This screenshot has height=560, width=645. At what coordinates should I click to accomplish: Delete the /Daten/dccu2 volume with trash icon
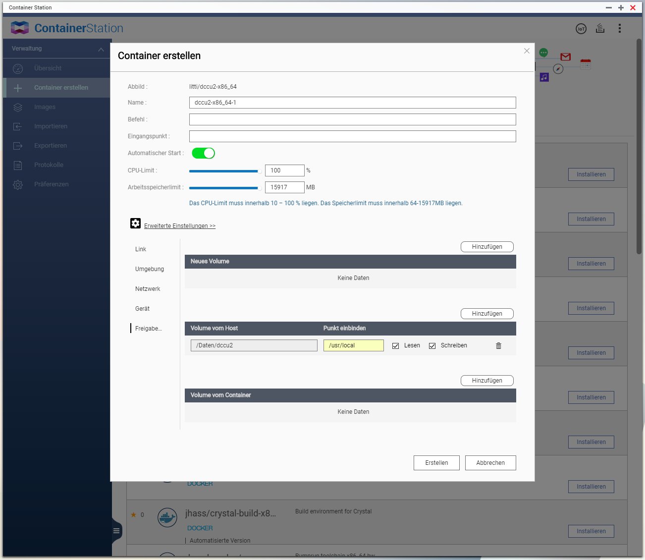[498, 345]
